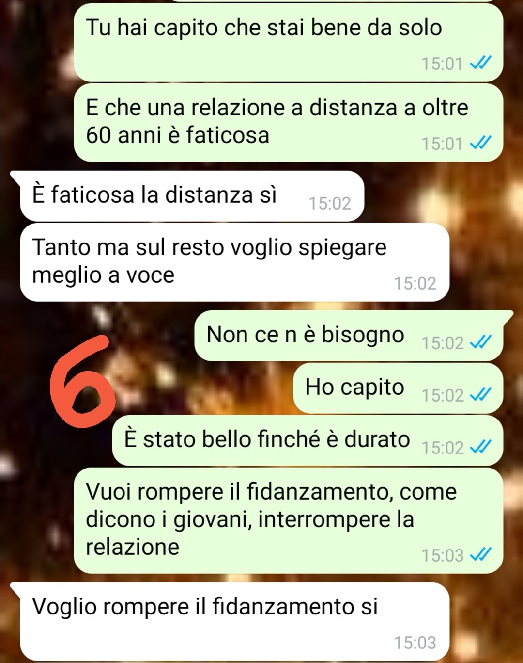
Task: Select the message 'Tu hai capito che stai bene da solo'
Action: point(289,43)
